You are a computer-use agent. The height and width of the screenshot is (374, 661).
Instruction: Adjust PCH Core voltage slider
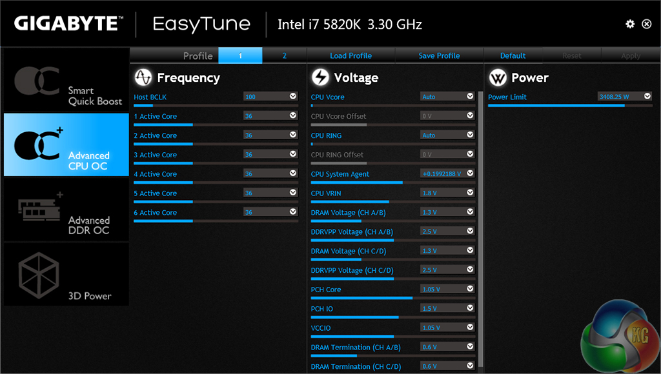click(393, 298)
